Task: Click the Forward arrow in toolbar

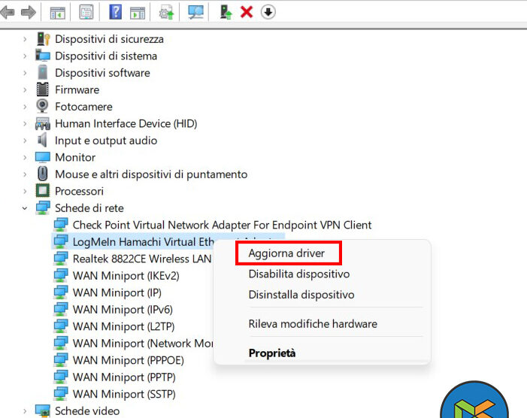Action: tap(29, 13)
